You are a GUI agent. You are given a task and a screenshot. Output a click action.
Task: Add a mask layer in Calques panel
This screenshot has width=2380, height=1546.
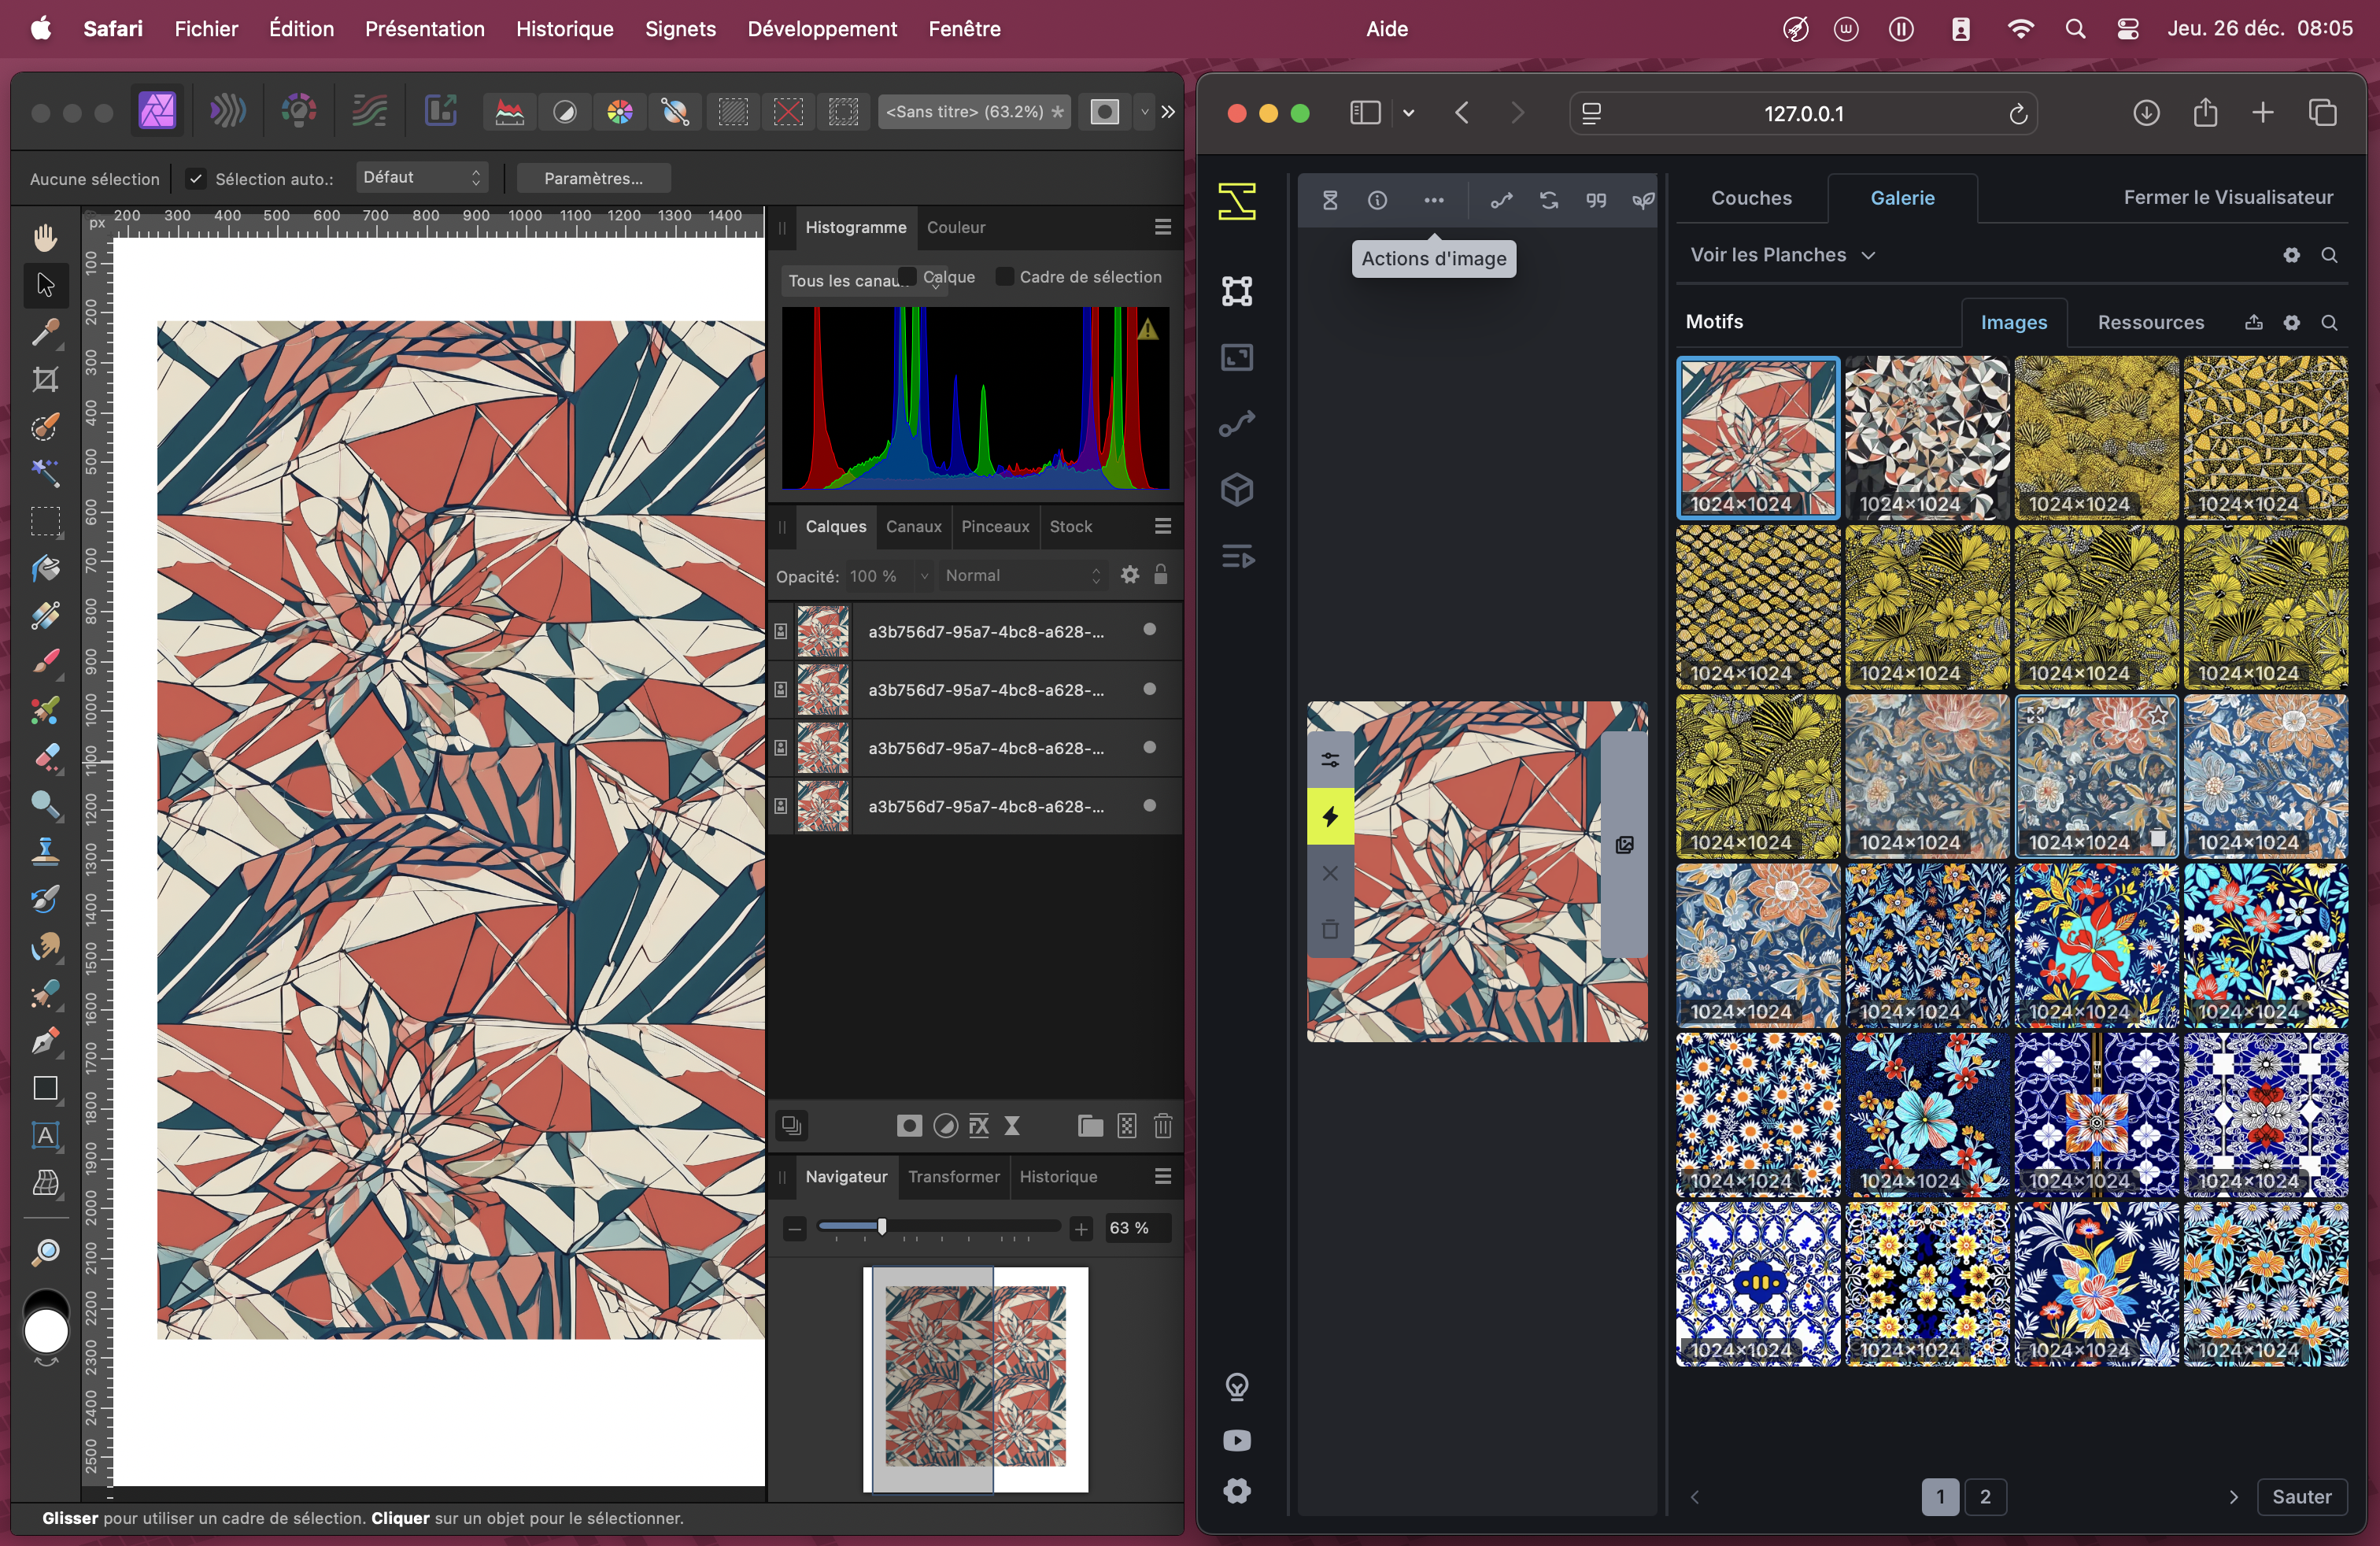[x=908, y=1126]
